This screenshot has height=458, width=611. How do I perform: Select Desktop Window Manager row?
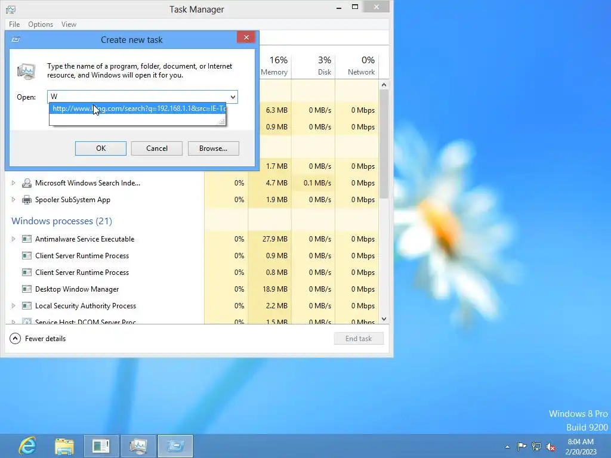pos(192,289)
